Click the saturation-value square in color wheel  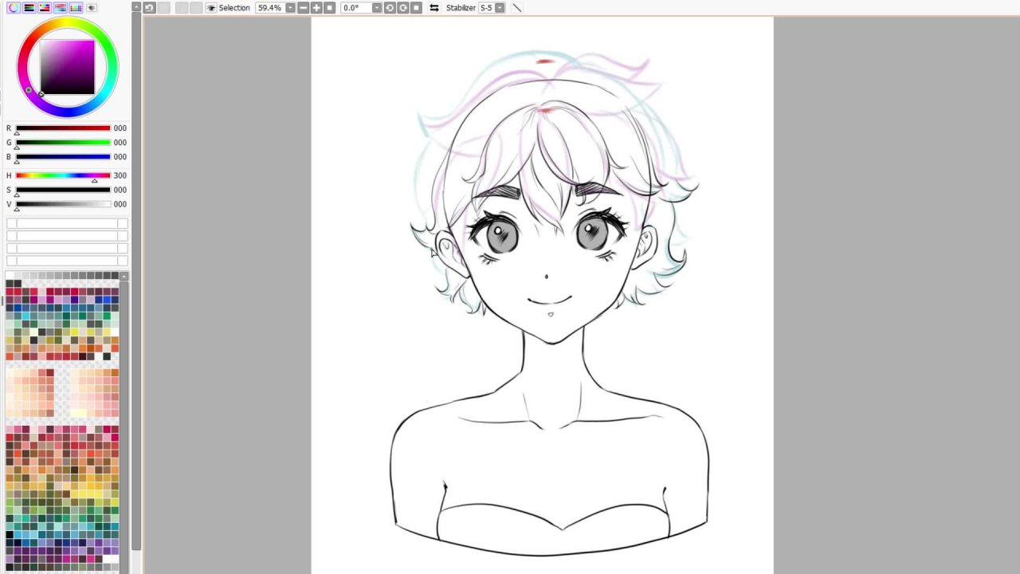tap(68, 68)
